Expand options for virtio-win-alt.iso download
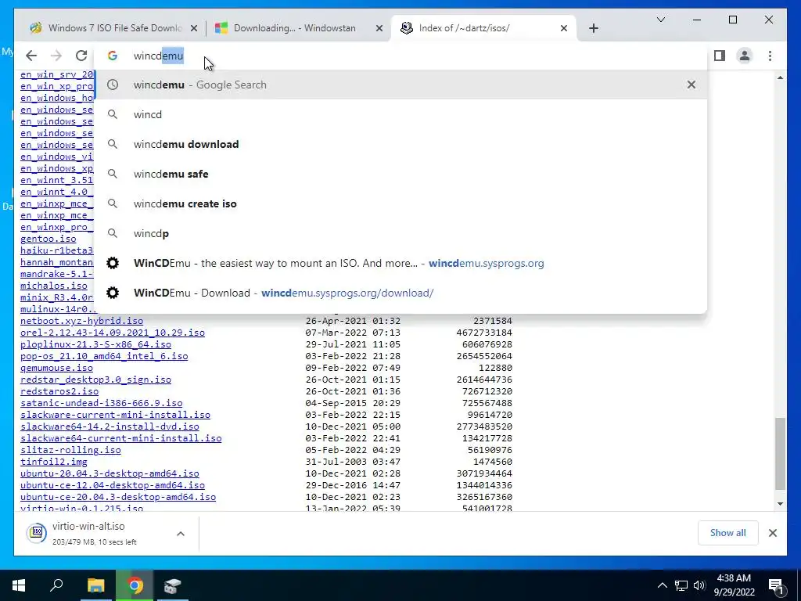The image size is (801, 601). [181, 534]
